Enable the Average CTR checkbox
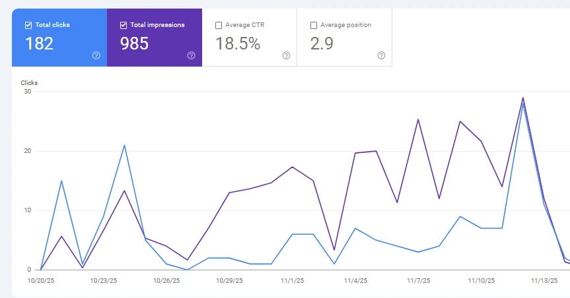This screenshot has width=570, height=298. pos(219,26)
